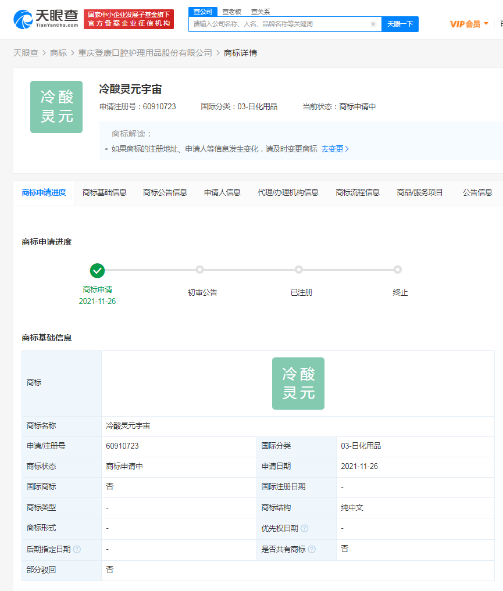Click the 去变更 link with arrow

tap(335, 149)
